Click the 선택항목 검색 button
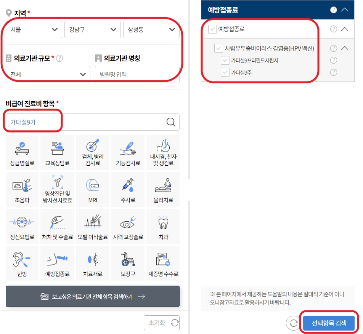Image resolution: width=363 pixels, height=334 pixels. [x=329, y=323]
